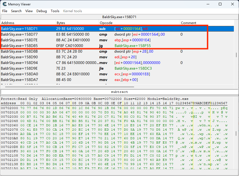Image resolution: width=239 pixels, height=176 pixels.
Task: Select row BaldrSky.exe+158DA0 mov ecx instruction
Action: click(117, 74)
